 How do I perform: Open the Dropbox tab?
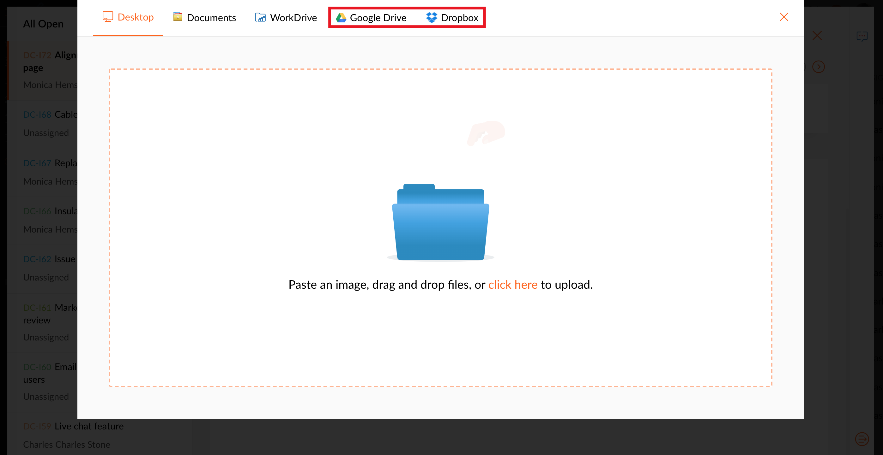tap(459, 18)
